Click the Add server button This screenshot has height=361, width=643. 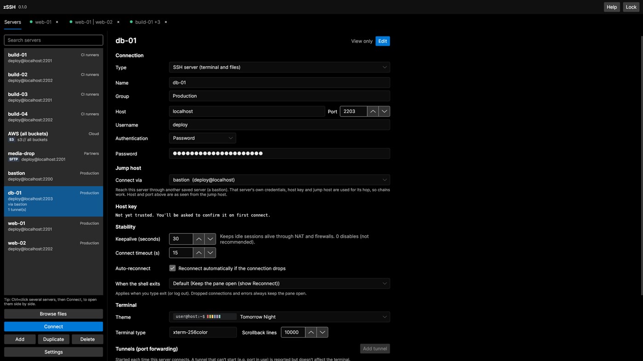coord(20,339)
